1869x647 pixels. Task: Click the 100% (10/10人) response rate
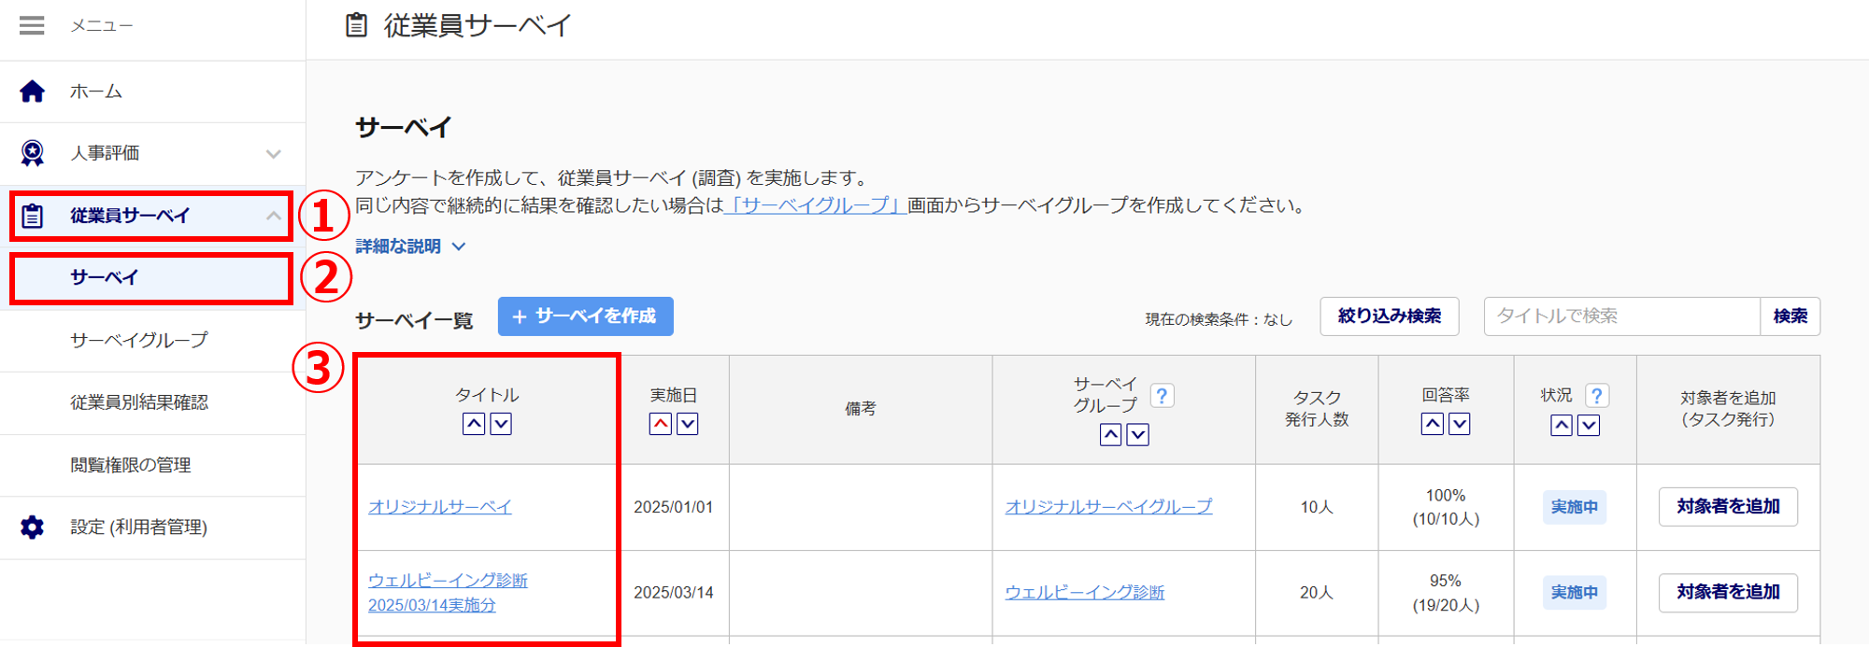[x=1446, y=507]
